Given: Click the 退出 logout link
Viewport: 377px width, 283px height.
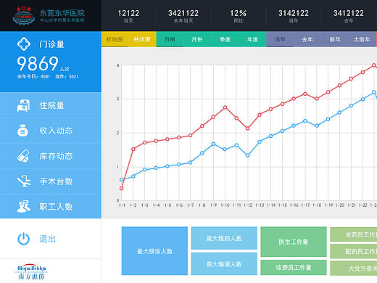Looking at the screenshot, I should click(47, 239).
